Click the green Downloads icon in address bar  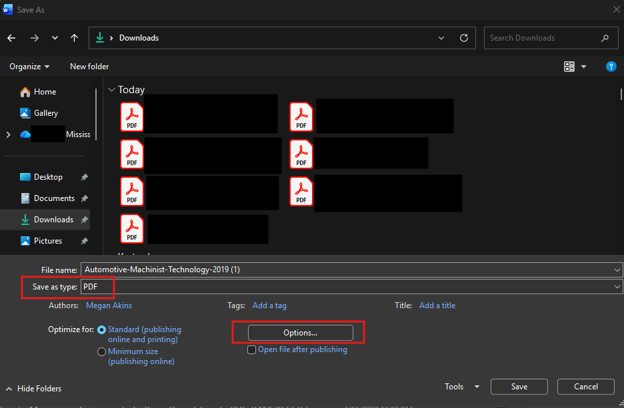coord(100,38)
